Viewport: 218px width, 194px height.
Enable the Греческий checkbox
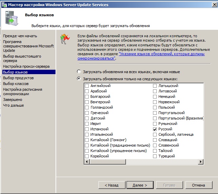click(x=87, y=113)
